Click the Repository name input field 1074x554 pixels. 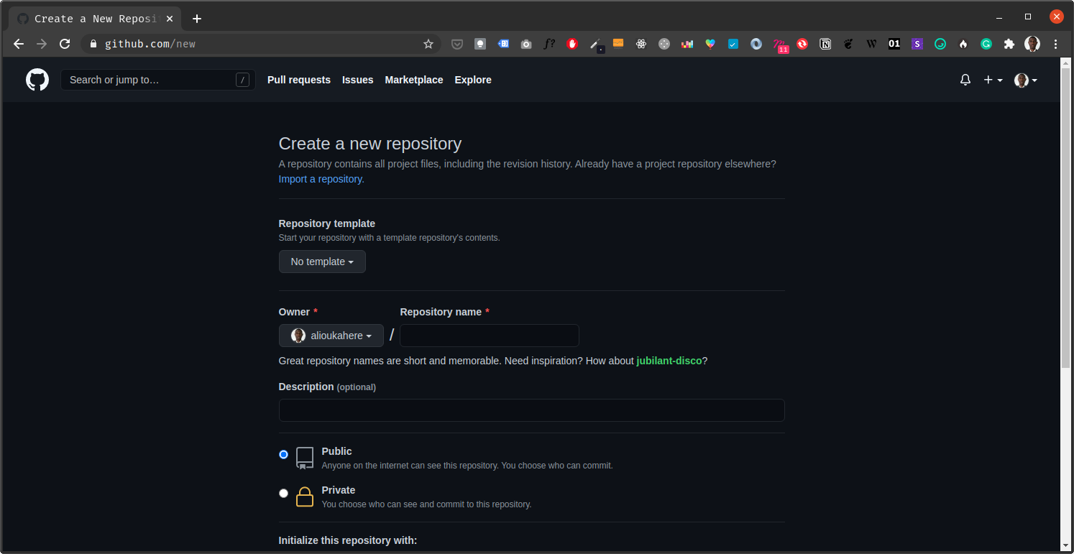[489, 336]
